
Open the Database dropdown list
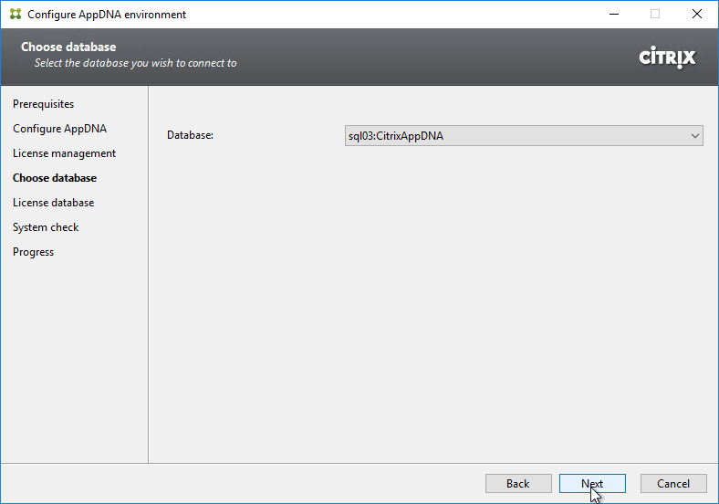click(524, 136)
